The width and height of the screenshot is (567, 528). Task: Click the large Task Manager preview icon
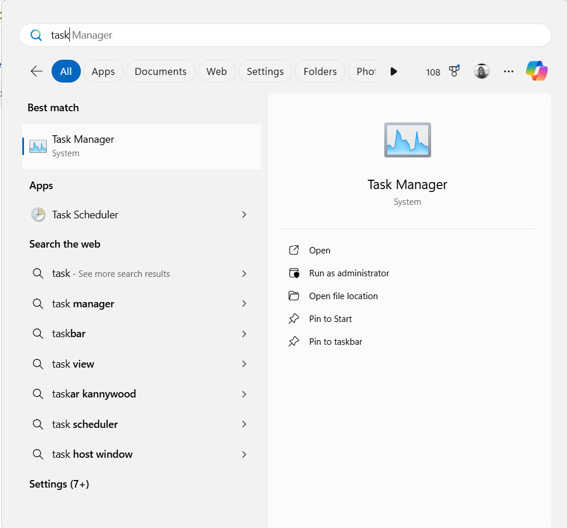[x=407, y=139]
